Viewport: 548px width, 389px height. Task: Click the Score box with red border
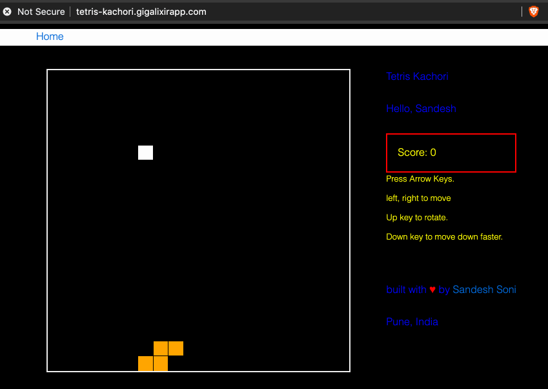click(x=451, y=153)
